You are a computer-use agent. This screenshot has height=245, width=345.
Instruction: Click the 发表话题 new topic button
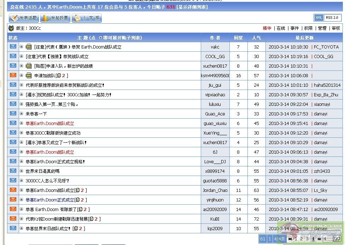click(24, 18)
